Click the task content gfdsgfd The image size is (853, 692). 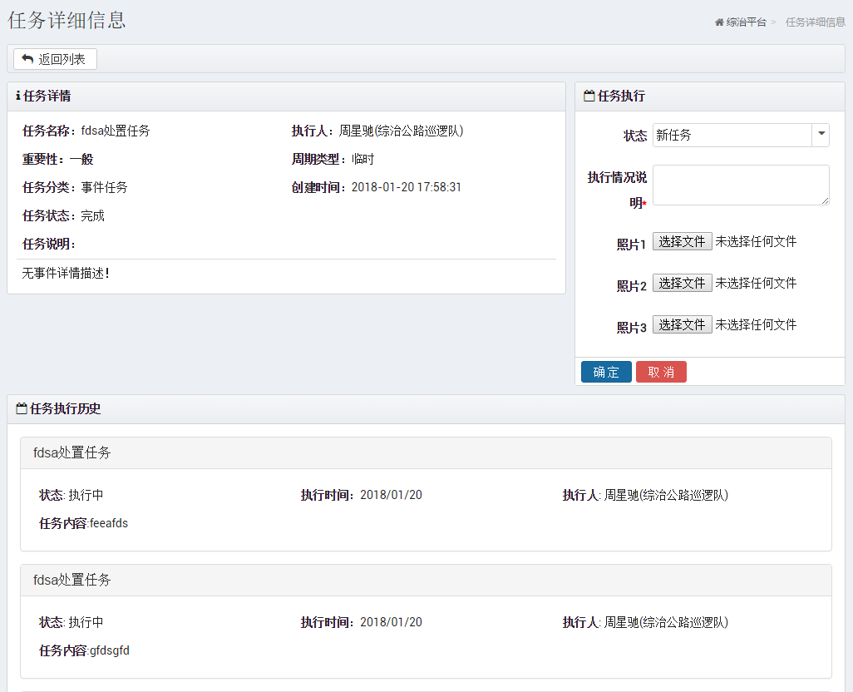110,650
